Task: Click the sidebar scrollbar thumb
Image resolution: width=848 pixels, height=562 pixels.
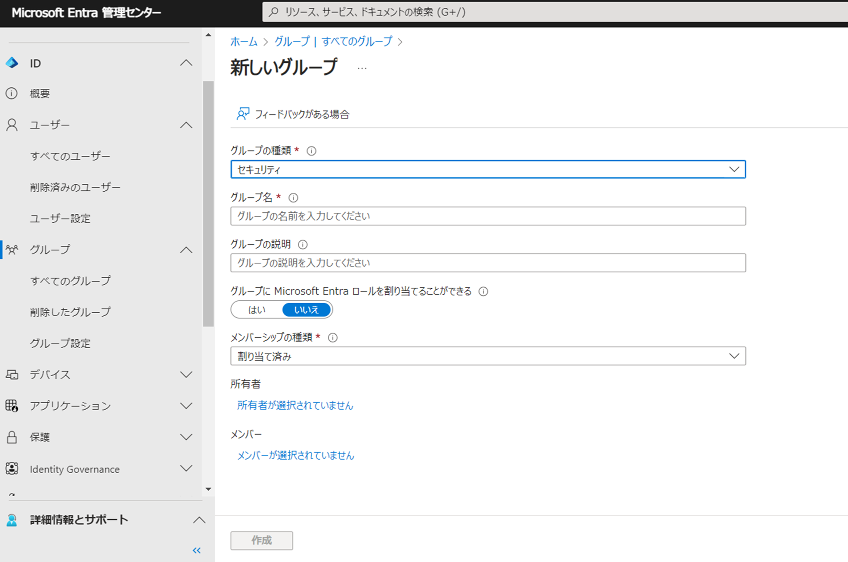Action: pos(208,204)
